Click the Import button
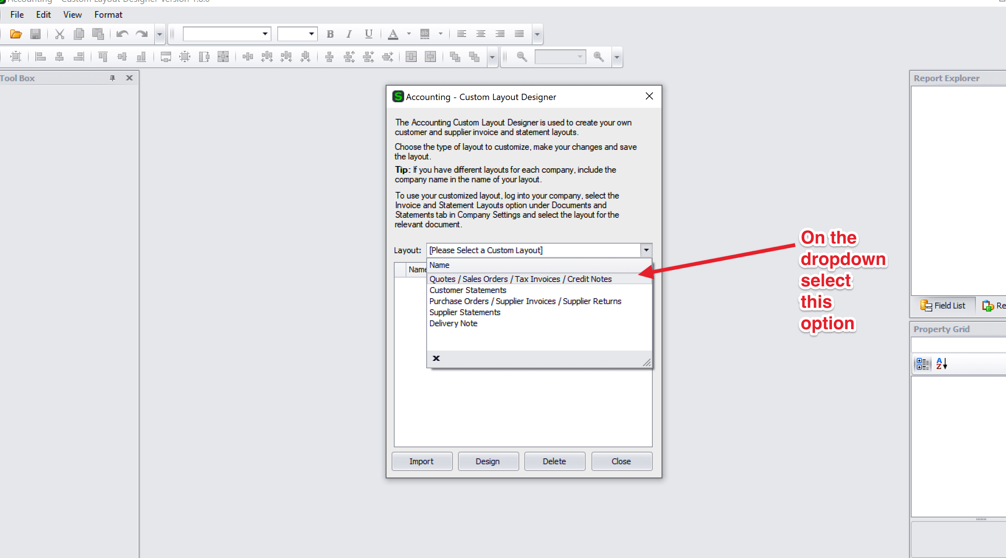 [x=422, y=461]
